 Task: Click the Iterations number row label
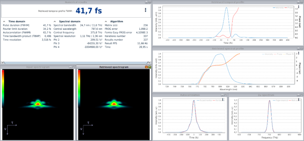pyautogui.click(x=114, y=36)
